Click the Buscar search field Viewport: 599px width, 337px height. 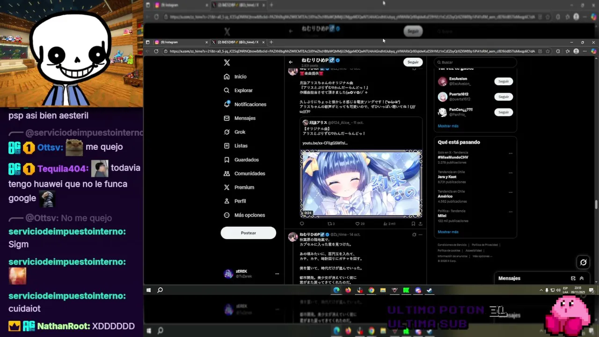tap(475, 62)
